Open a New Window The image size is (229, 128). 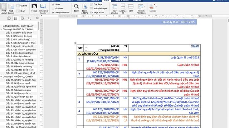114,9
